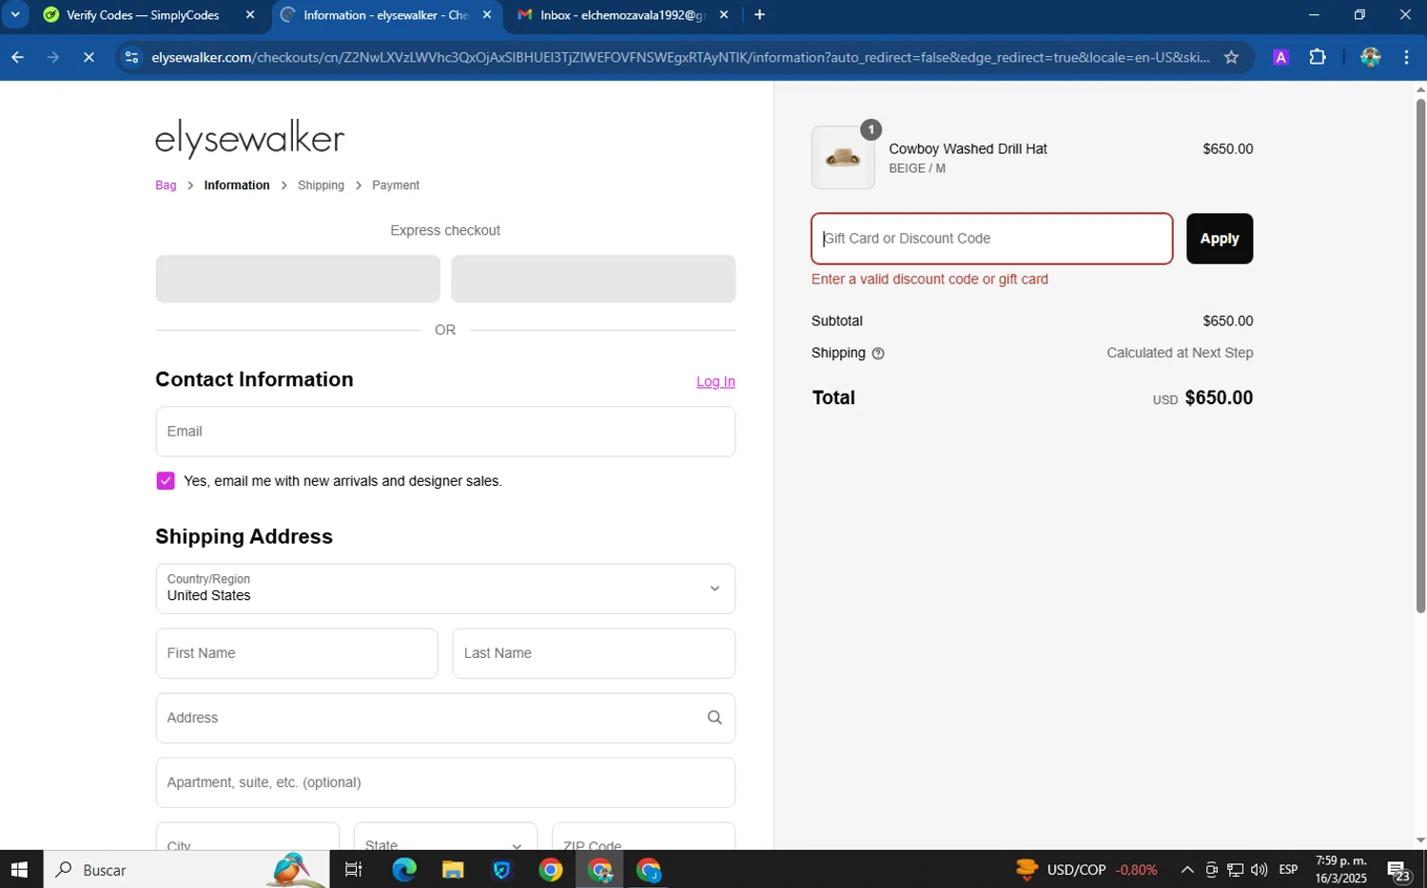The width and height of the screenshot is (1427, 888).
Task: Click the Email input field
Action: (x=445, y=432)
